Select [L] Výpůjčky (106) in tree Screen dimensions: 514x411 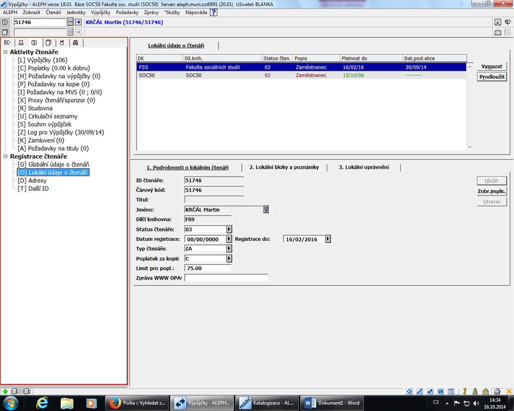[x=43, y=60]
